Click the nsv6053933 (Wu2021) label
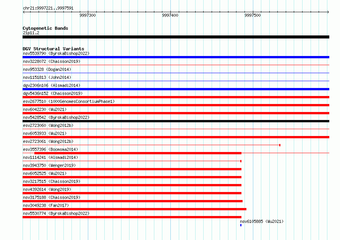340x240 pixels. click(45, 133)
